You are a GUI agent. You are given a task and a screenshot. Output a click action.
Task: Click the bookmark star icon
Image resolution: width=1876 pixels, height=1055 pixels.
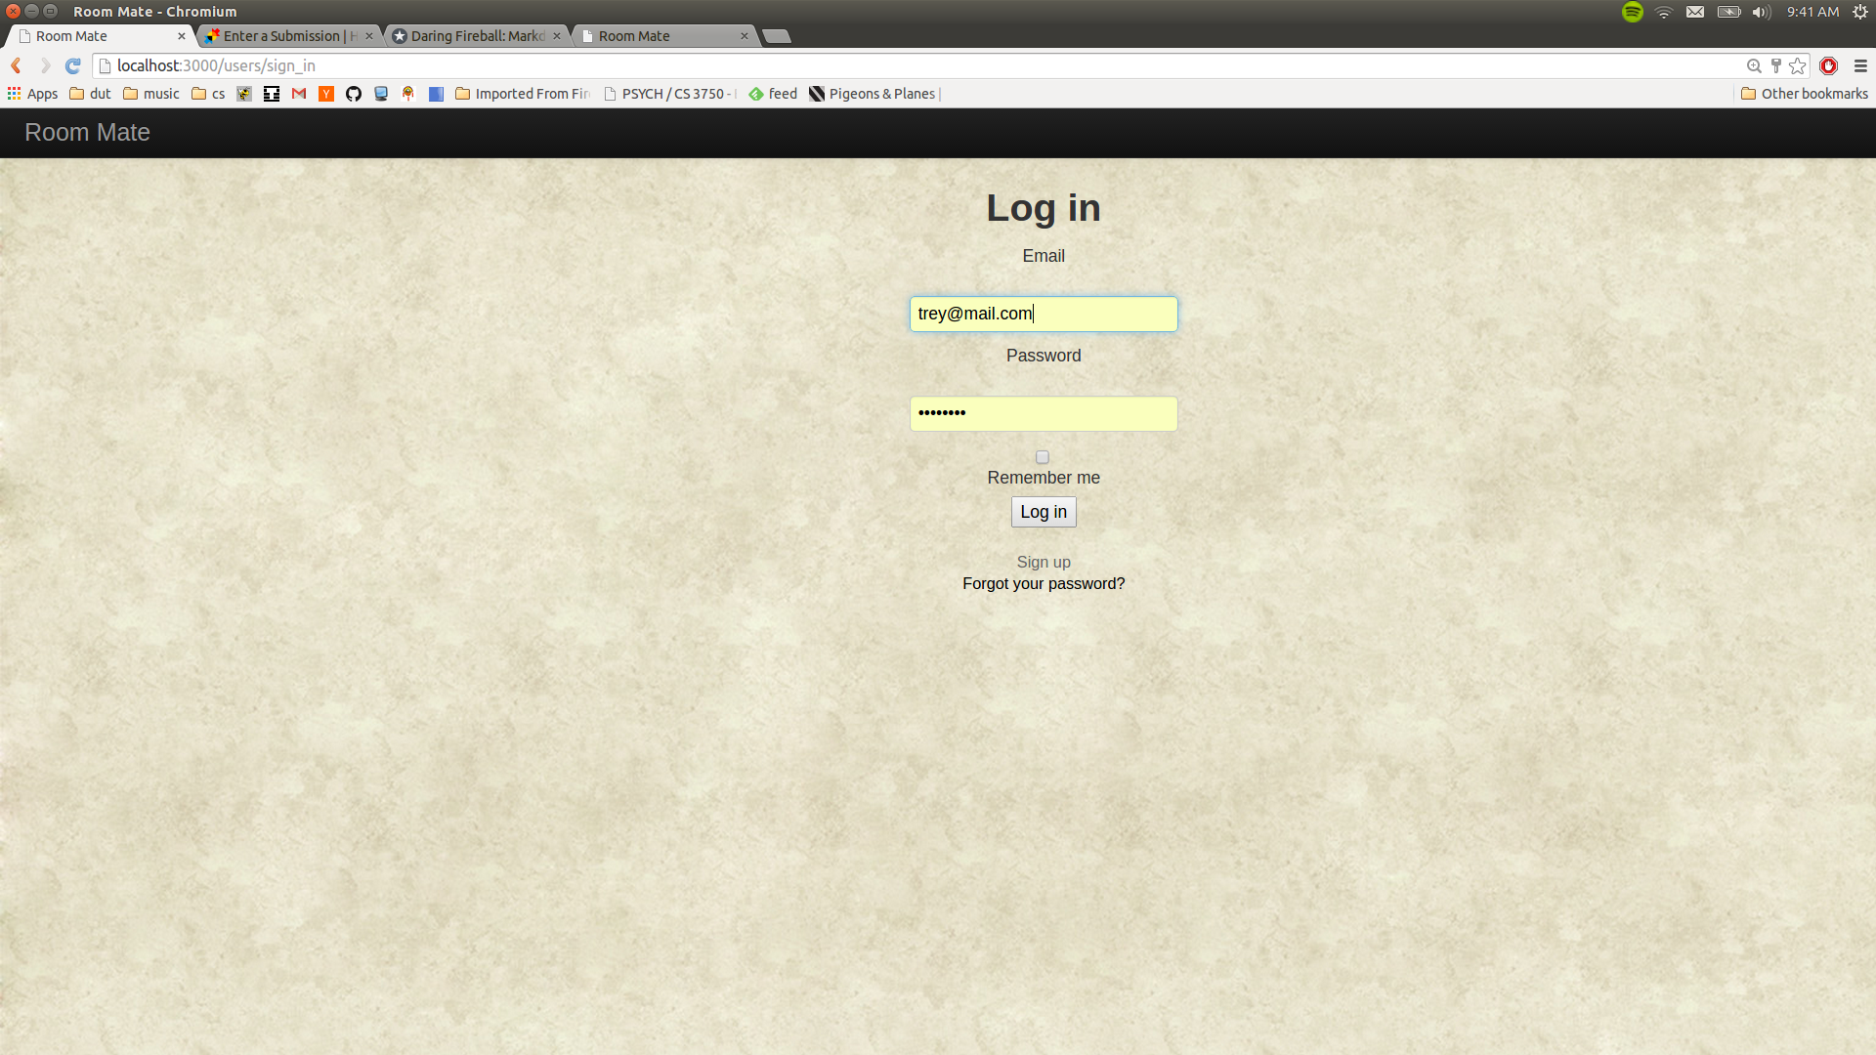(1798, 65)
